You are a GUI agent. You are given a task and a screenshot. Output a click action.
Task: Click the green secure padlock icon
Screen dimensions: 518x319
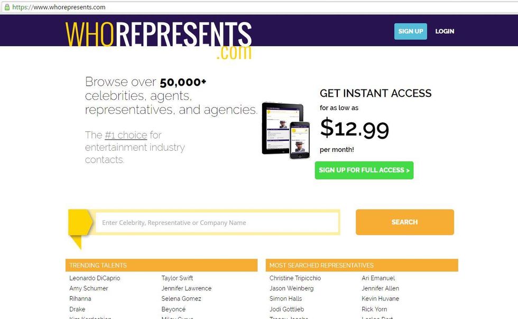coord(7,7)
